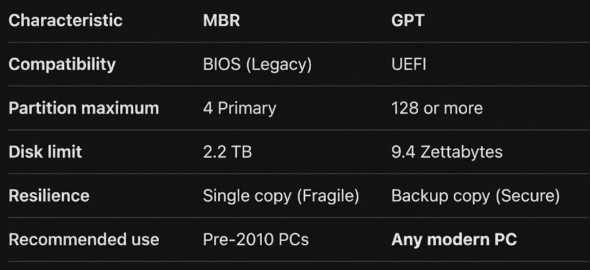Screen dimensions: 590x270
Task: Click the bold Any modern PC text
Action: coord(454,239)
